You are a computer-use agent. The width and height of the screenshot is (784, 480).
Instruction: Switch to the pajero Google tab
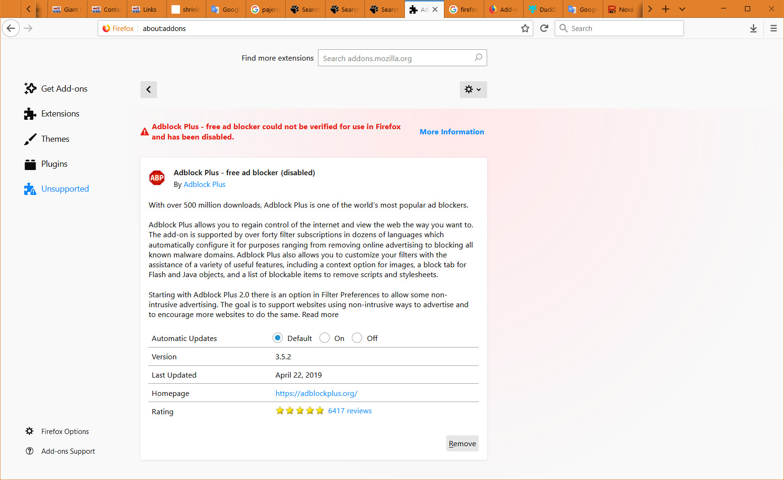tap(265, 9)
